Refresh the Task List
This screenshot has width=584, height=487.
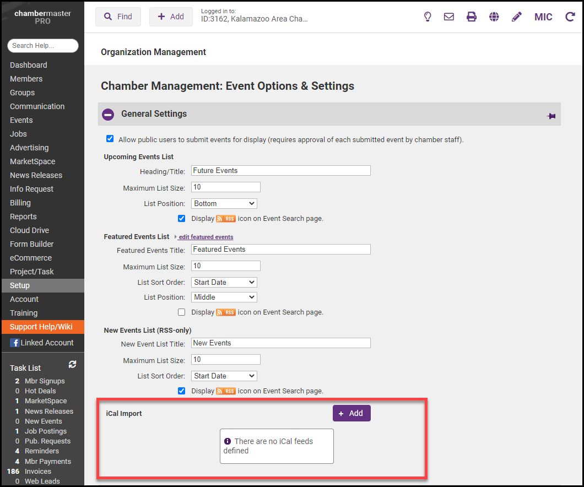[72, 365]
